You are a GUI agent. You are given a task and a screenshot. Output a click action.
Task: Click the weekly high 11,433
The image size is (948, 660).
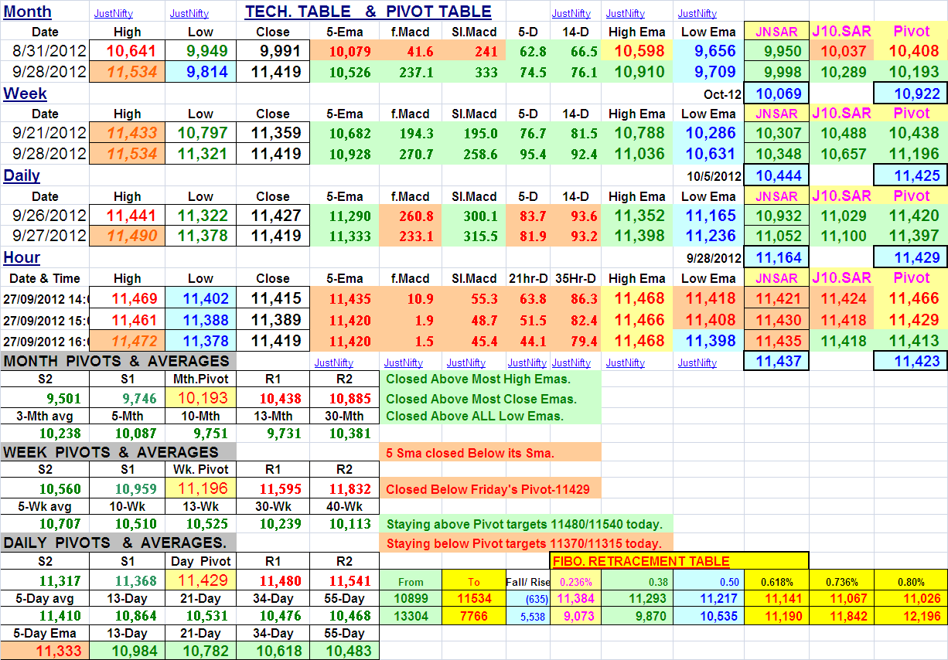(x=127, y=133)
